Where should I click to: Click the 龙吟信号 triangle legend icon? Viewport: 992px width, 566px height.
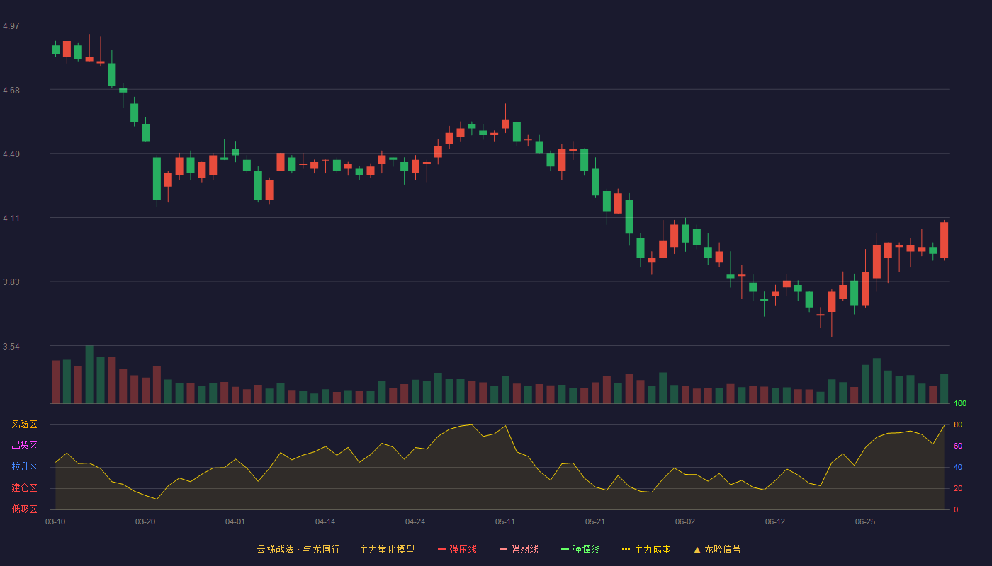(697, 549)
